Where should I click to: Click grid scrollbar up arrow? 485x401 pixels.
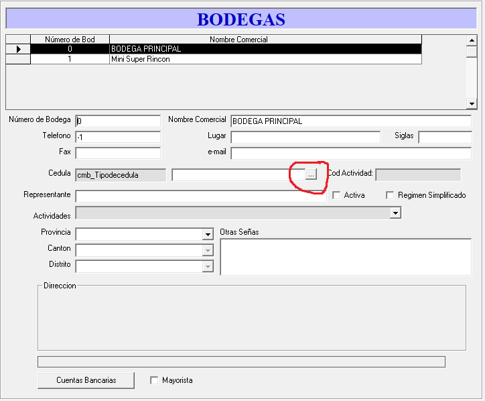pyautogui.click(x=472, y=40)
